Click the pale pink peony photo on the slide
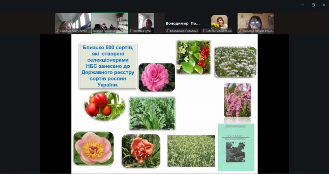The image size is (329, 174). [94, 149]
